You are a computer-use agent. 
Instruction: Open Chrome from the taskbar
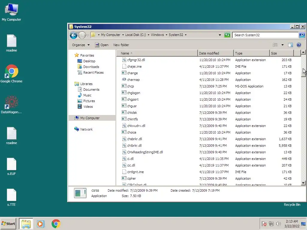[56, 224]
